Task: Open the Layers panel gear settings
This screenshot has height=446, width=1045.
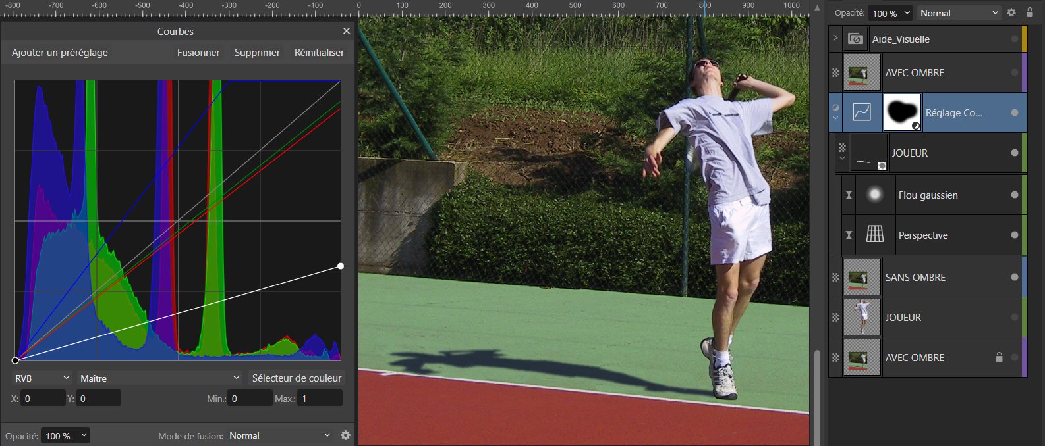Action: [x=1011, y=12]
